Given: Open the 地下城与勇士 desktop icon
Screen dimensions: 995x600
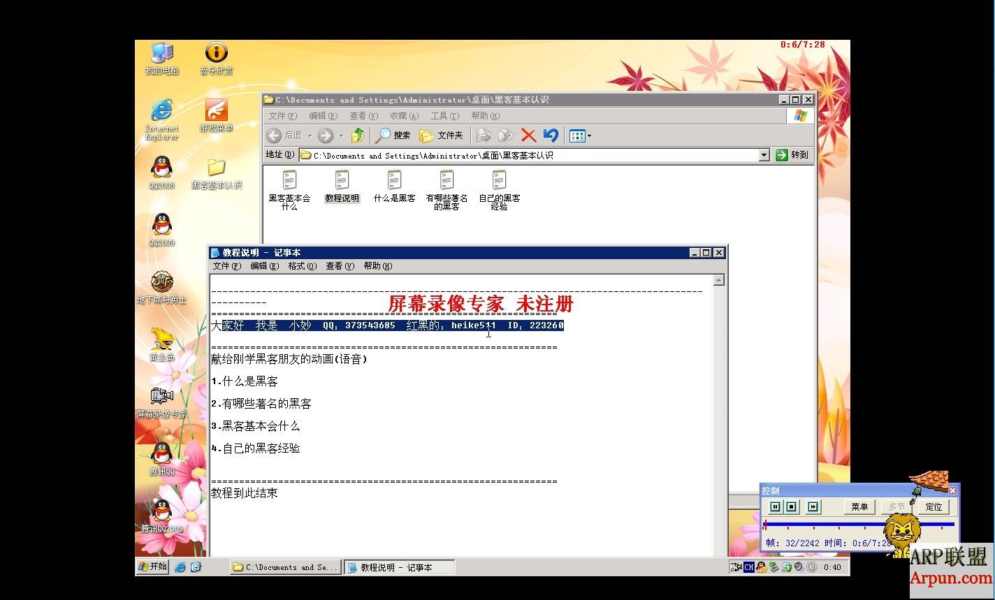Looking at the screenshot, I should (x=161, y=283).
